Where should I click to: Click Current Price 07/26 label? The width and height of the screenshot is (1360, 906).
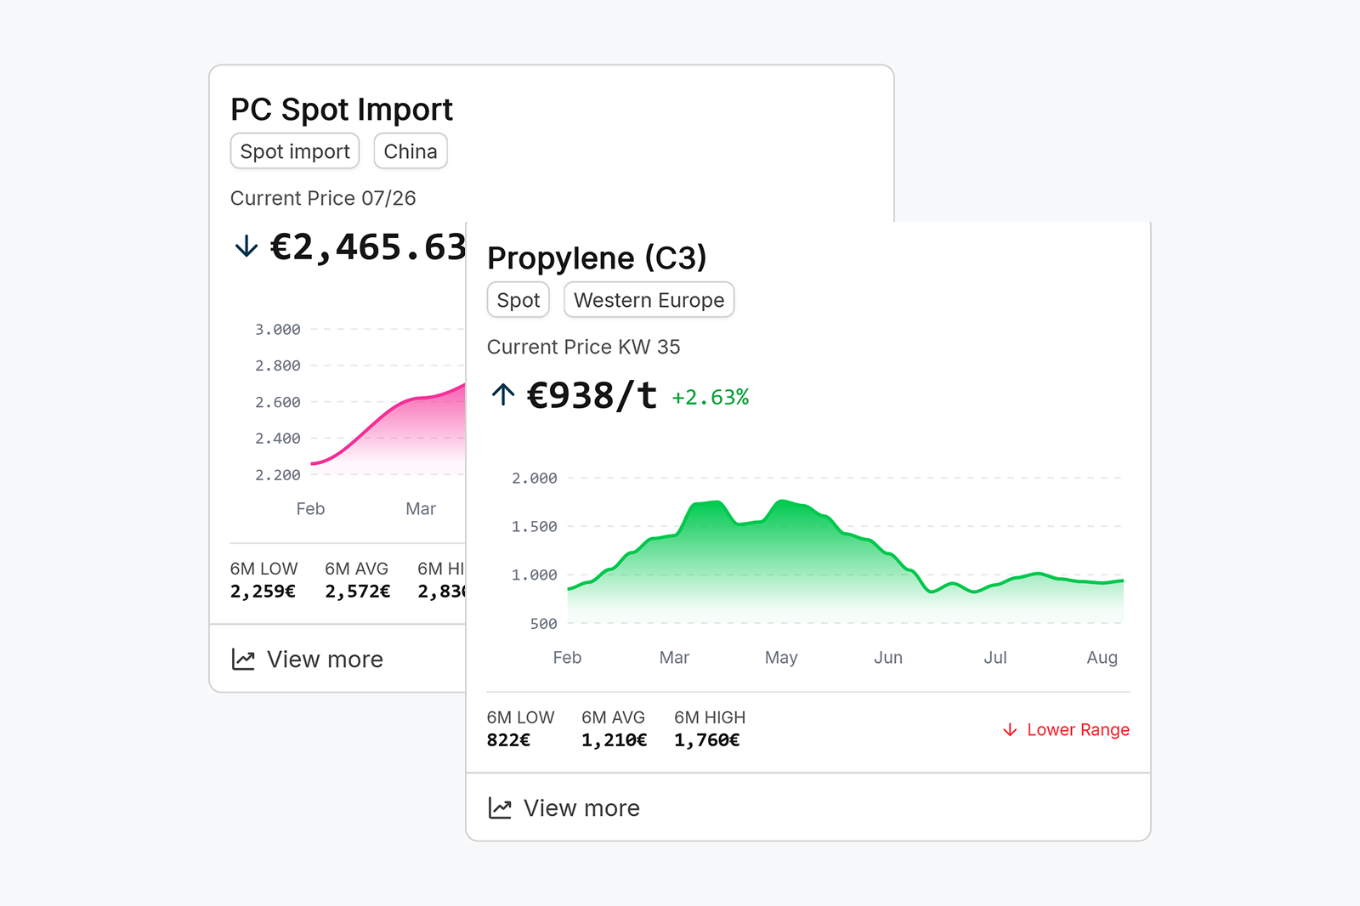323,198
